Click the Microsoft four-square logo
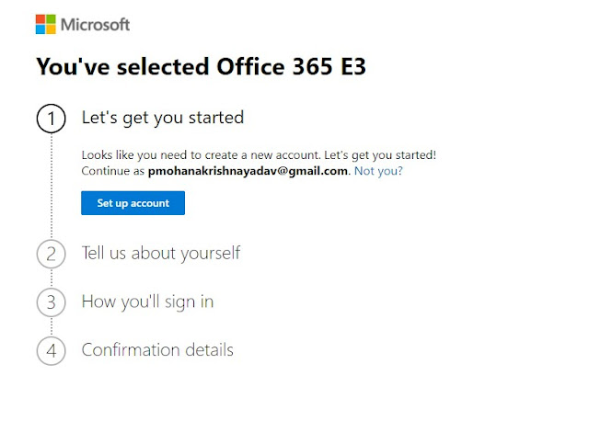Image resolution: width=589 pixels, height=421 pixels. (x=46, y=24)
